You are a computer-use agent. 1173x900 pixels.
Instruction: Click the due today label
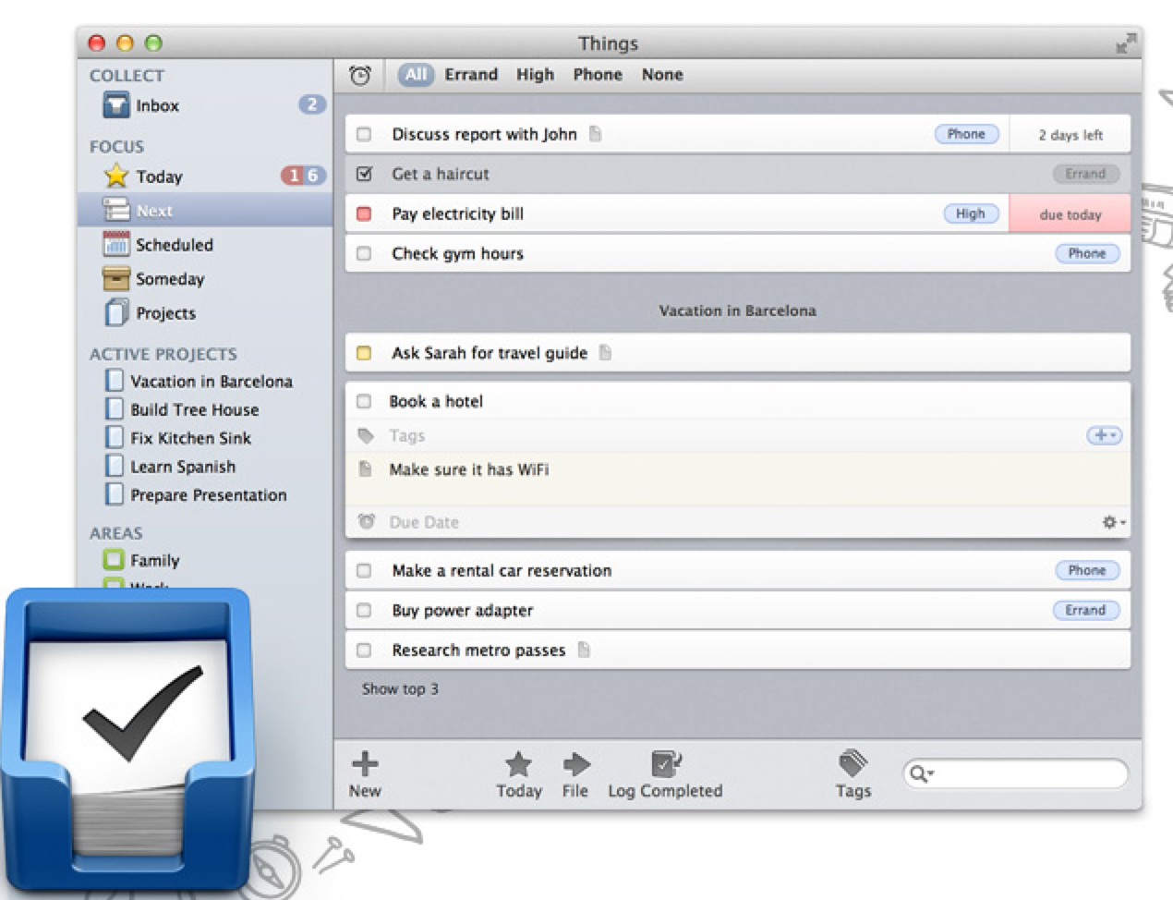1070,213
